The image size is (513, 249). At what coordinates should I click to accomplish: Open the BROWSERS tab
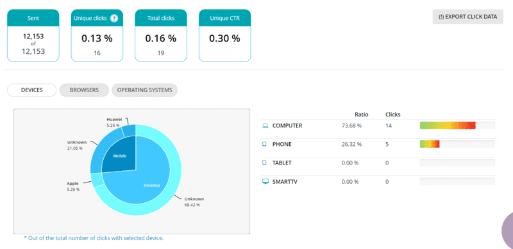84,90
